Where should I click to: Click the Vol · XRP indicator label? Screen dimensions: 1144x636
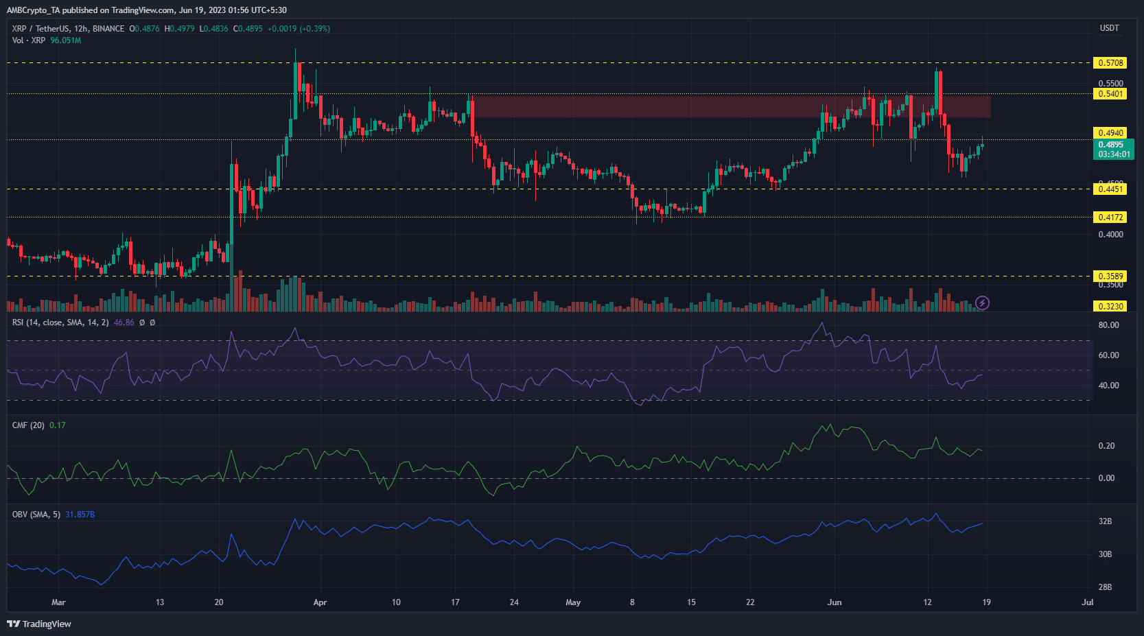coord(29,40)
